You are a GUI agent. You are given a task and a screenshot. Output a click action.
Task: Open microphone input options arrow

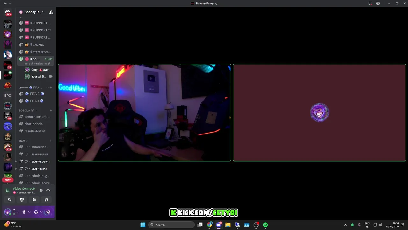(29, 212)
